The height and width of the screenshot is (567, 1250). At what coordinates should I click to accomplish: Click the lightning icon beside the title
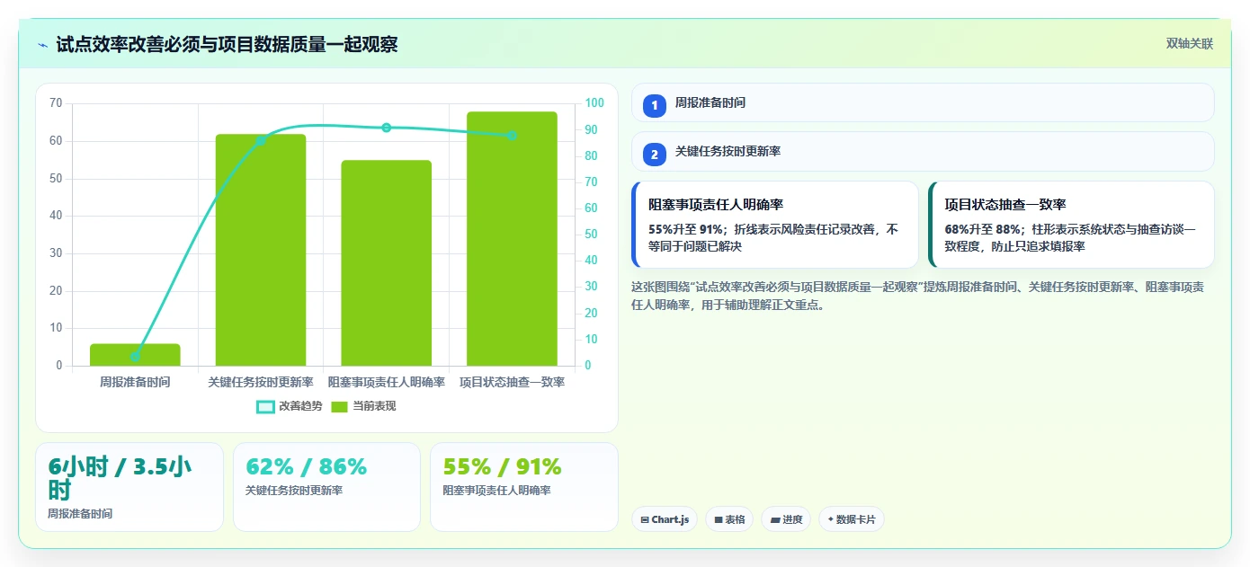point(42,45)
